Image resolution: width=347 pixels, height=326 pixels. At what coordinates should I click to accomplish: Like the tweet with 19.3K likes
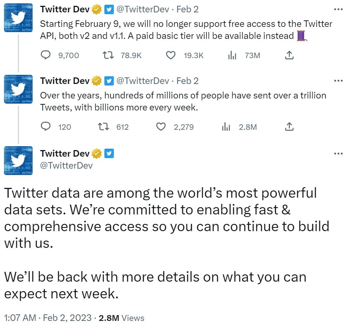coord(171,55)
